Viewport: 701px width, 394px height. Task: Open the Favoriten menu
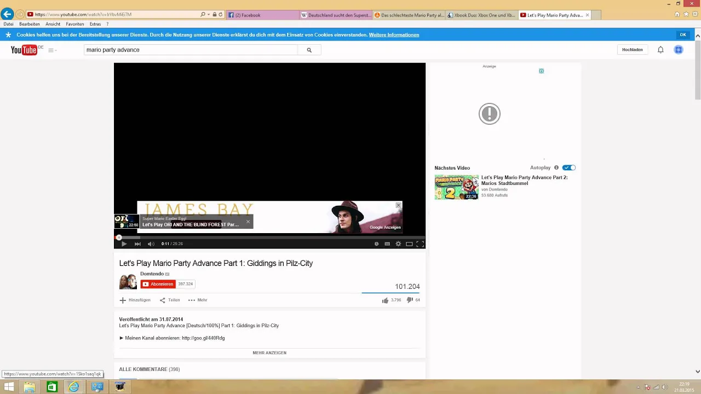(75, 25)
